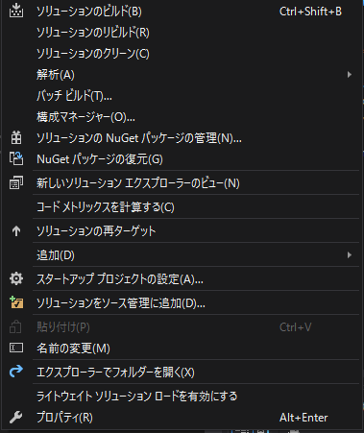
Task: Click the Ctrl+Shift+B shortcut text
Action: click(x=310, y=12)
